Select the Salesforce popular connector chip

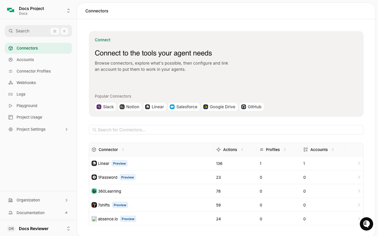pos(184,107)
